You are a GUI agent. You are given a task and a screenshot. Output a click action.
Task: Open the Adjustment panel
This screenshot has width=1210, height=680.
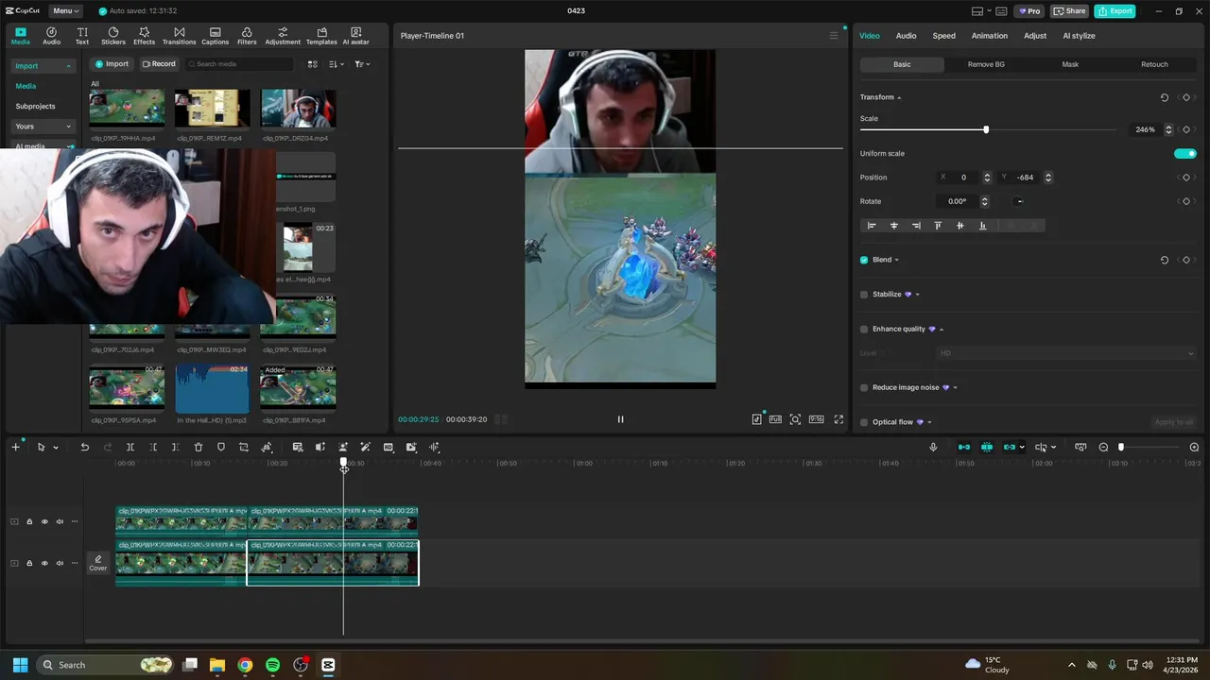pos(283,36)
